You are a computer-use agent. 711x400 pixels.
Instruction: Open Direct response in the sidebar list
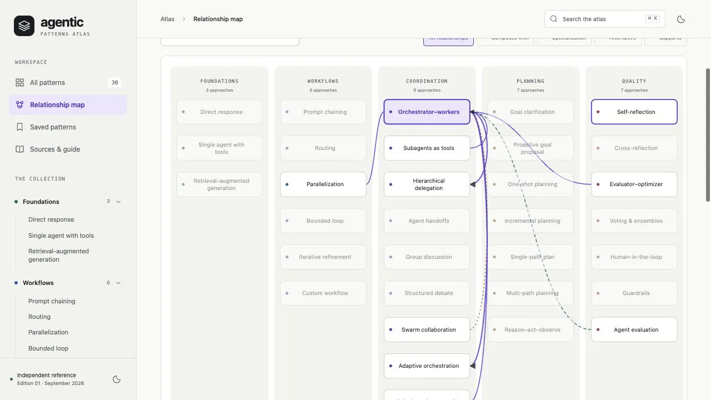tap(51, 219)
